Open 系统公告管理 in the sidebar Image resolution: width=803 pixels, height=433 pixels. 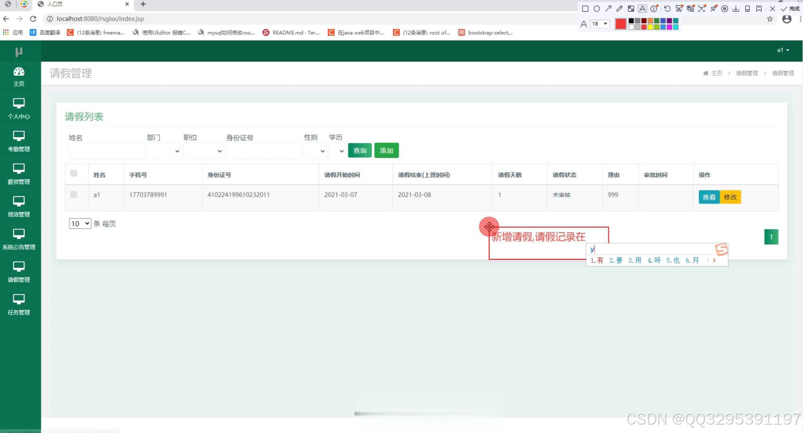19,240
